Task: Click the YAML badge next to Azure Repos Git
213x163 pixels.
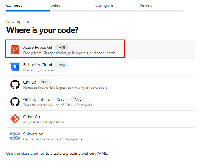Action: tap(61, 47)
